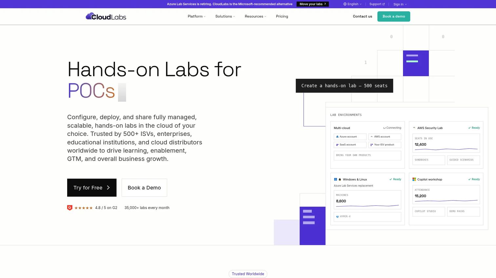496x278 pixels.
Task: Select the AWS account chip
Action: click(x=385, y=137)
